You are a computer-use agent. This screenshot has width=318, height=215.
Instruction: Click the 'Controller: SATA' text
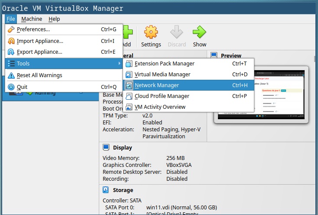[122, 200]
